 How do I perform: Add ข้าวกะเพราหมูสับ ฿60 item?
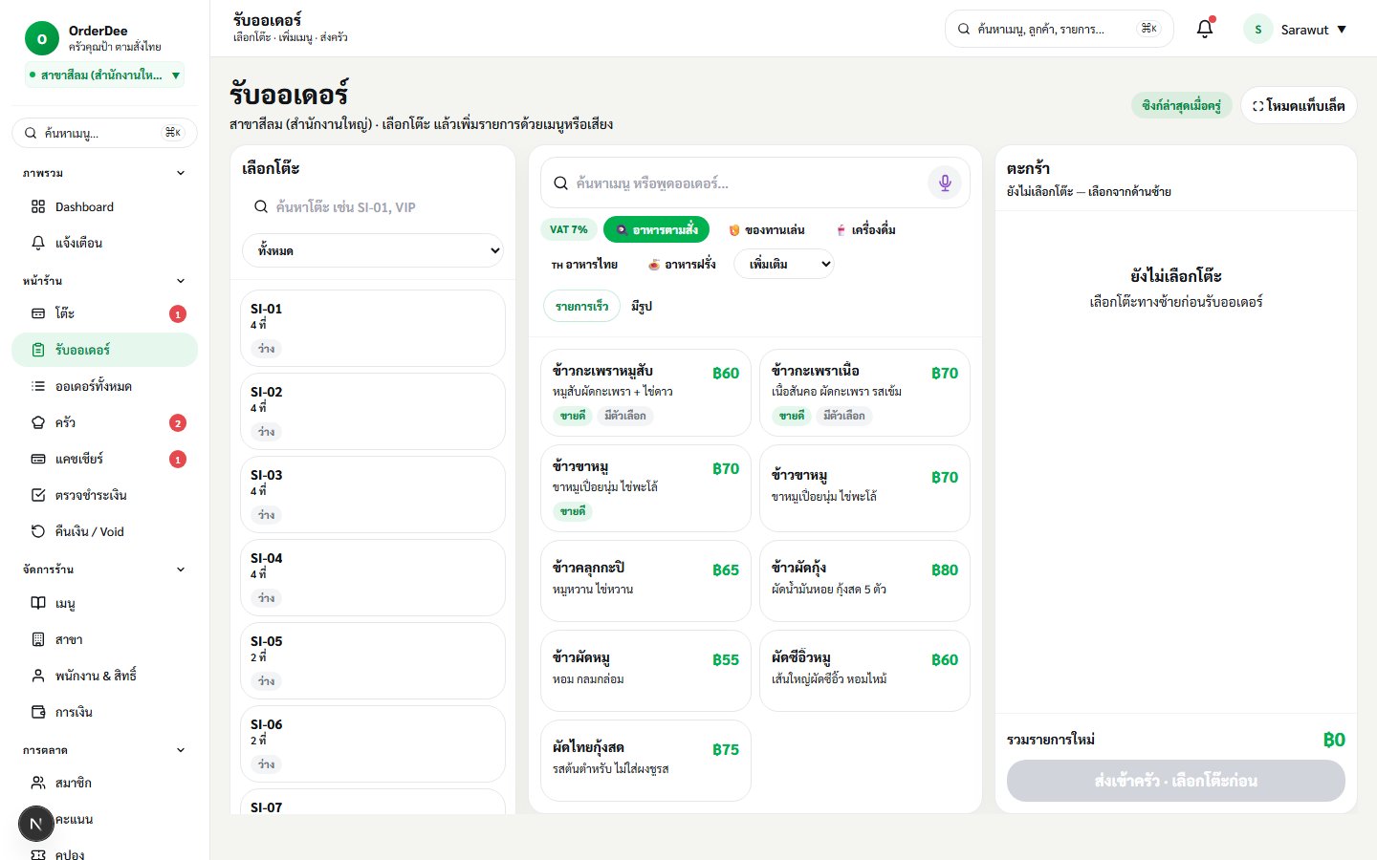[x=645, y=393]
